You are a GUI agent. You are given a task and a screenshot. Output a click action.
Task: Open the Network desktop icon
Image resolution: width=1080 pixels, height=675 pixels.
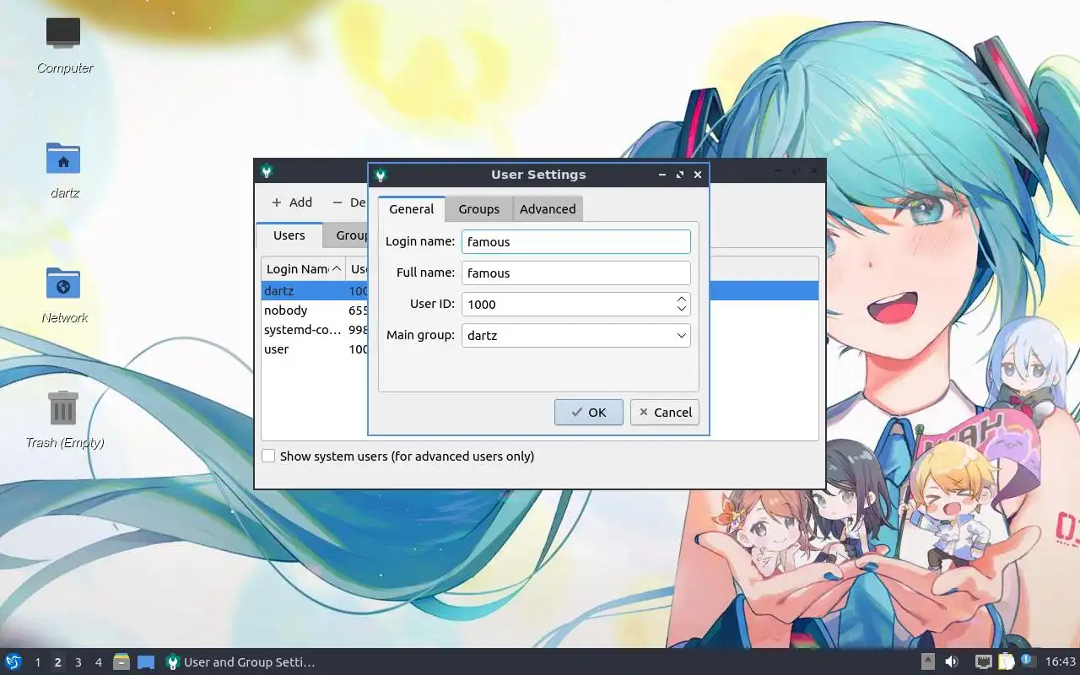[64, 294]
